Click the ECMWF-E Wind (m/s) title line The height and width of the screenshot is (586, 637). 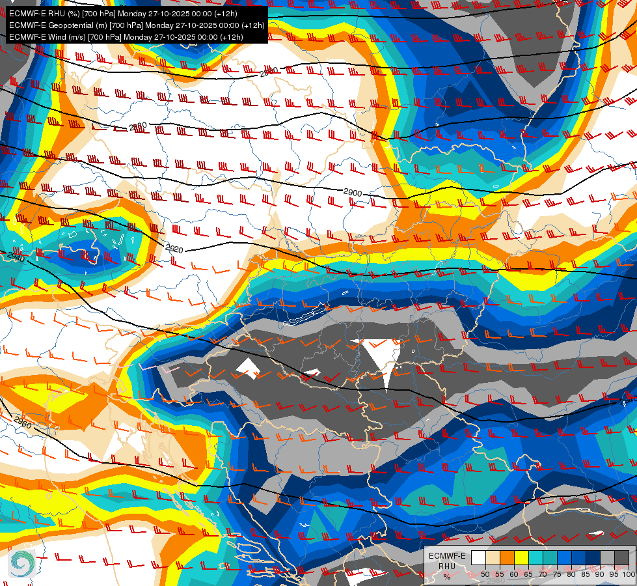(x=126, y=37)
